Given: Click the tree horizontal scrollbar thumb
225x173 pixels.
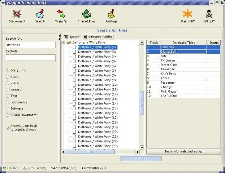Looking at the screenshot, I should tap(90, 152).
